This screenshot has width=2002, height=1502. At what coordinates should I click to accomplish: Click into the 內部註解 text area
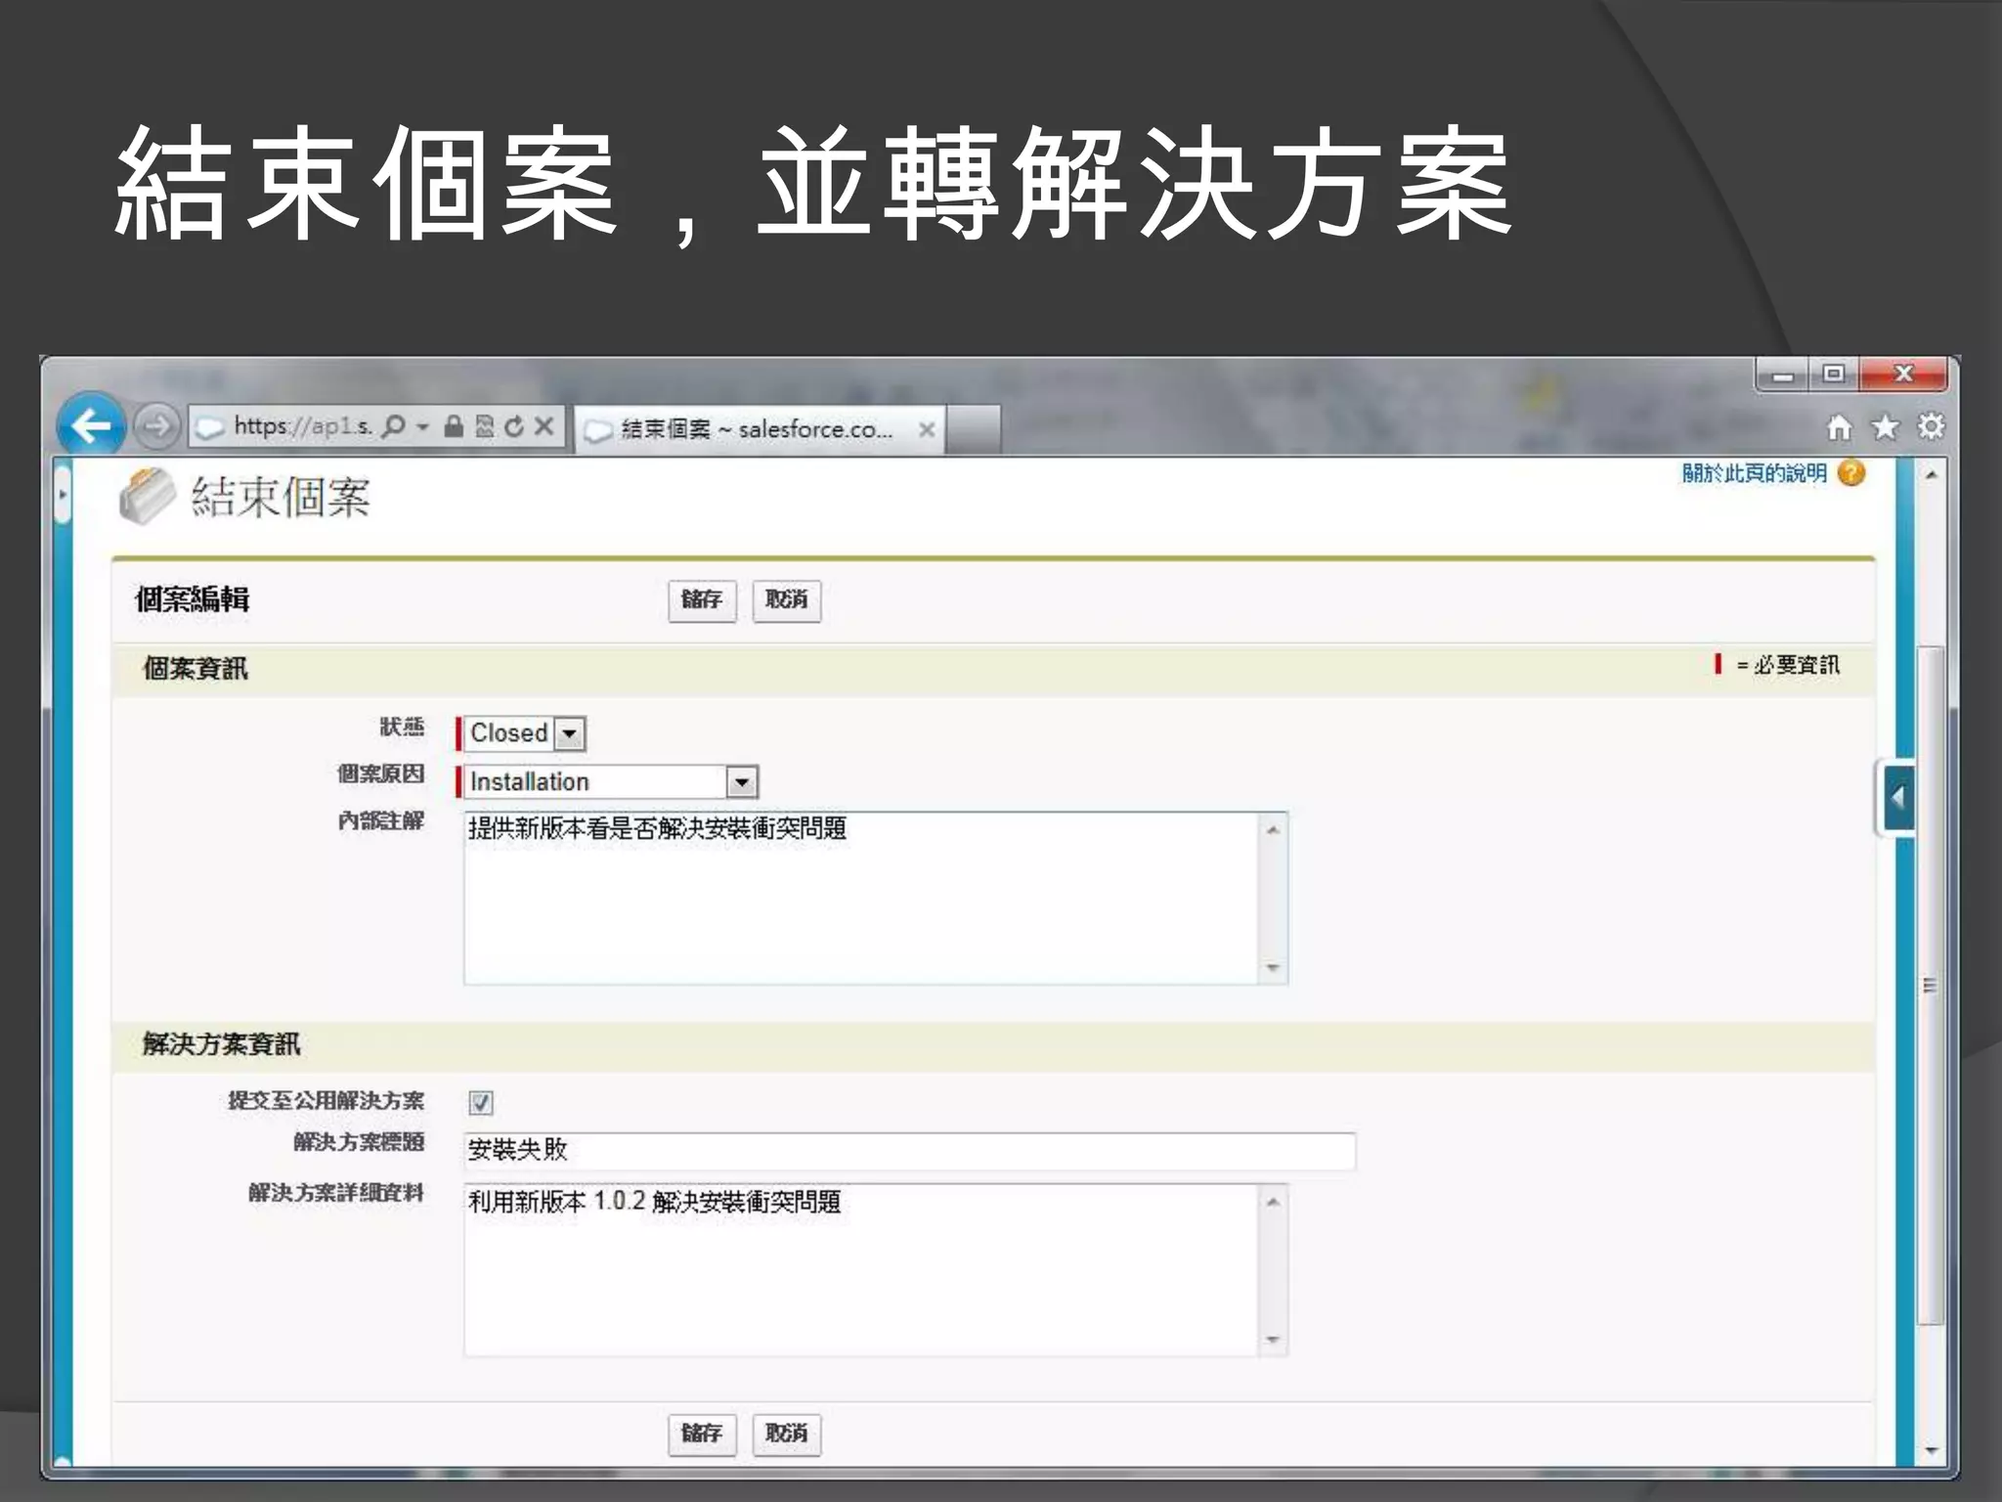pos(875,898)
